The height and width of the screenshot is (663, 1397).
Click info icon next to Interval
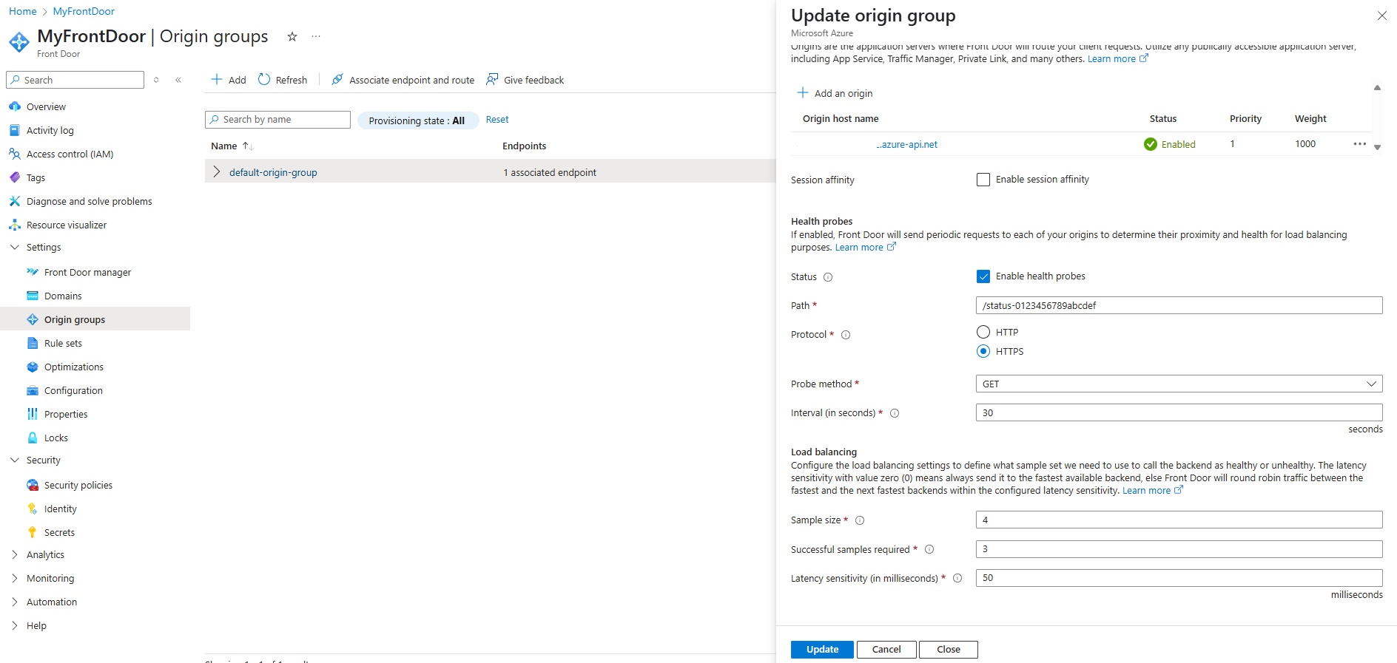click(895, 413)
